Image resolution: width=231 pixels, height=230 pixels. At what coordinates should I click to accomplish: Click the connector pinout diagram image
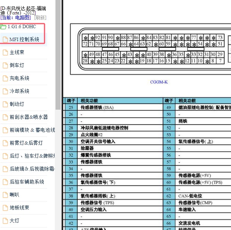point(151,49)
